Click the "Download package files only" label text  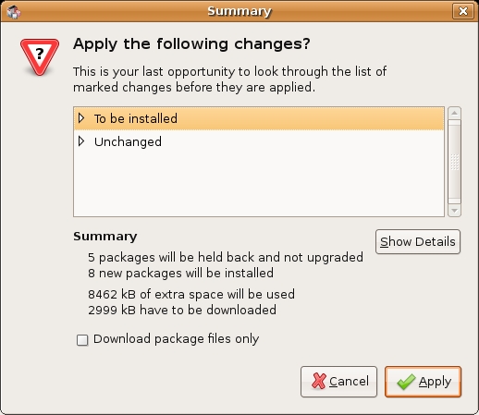[176, 339]
